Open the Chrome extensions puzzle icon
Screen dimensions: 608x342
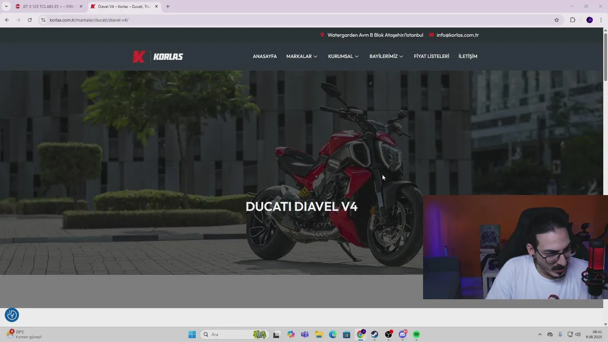coord(572,20)
